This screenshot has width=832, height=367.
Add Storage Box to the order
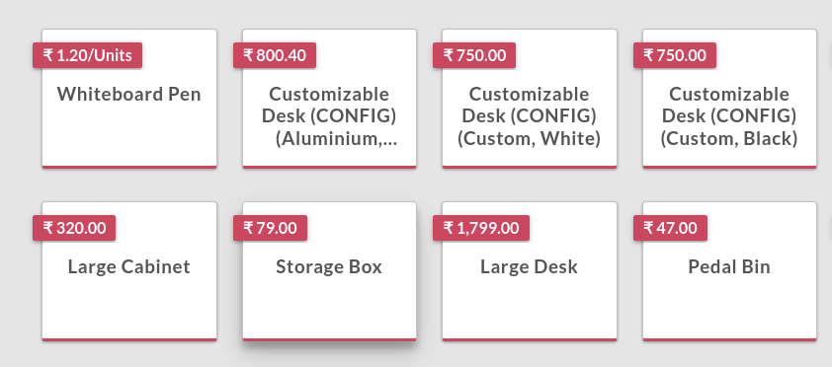click(329, 271)
